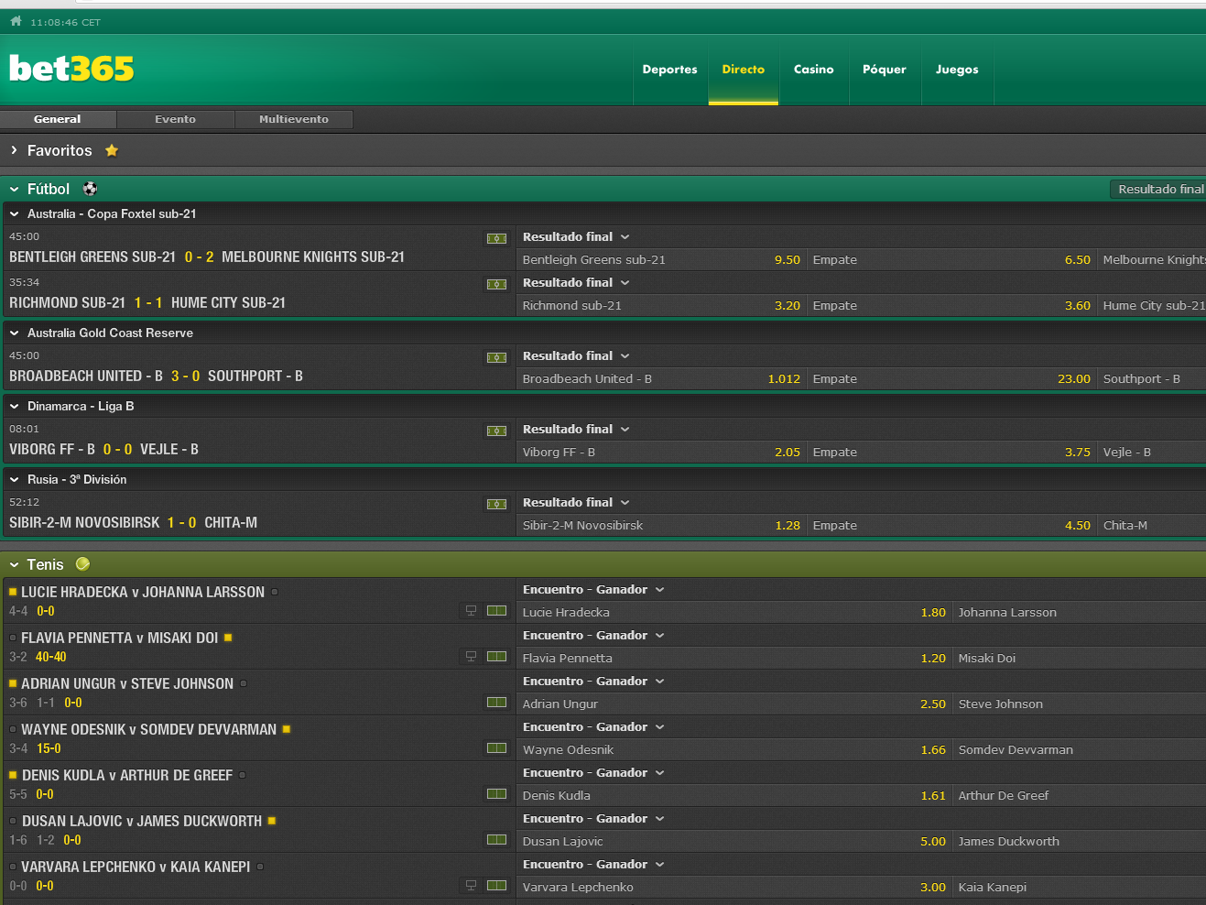The width and height of the screenshot is (1206, 905).
Task: Bet on Varvara Lepchenko at 3.00
Action: 734,887
